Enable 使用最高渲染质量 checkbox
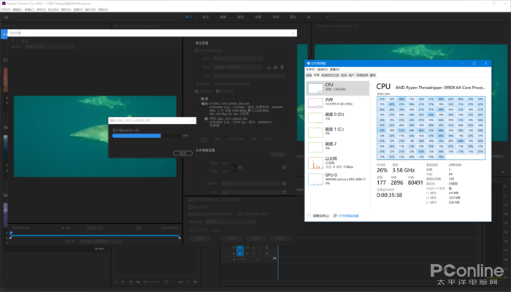 point(191,200)
